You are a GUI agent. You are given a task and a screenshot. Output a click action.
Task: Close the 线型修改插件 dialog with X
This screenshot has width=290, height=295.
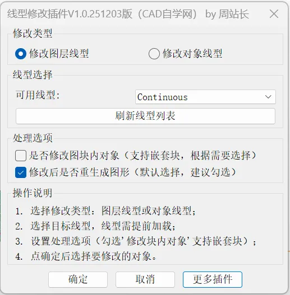point(274,14)
